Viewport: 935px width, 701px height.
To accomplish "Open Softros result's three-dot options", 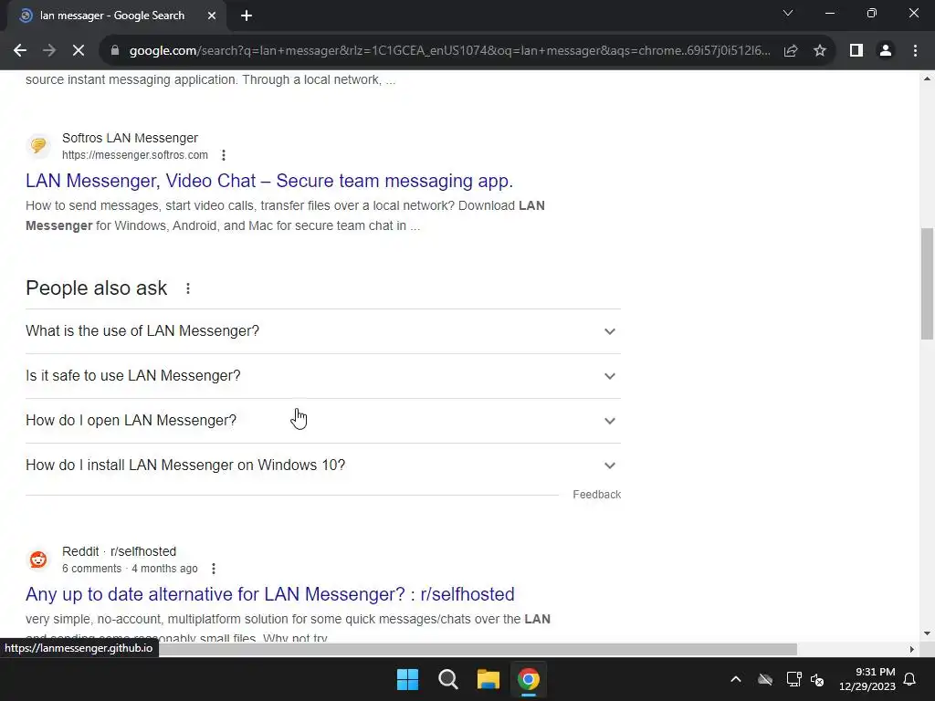I will (224, 155).
